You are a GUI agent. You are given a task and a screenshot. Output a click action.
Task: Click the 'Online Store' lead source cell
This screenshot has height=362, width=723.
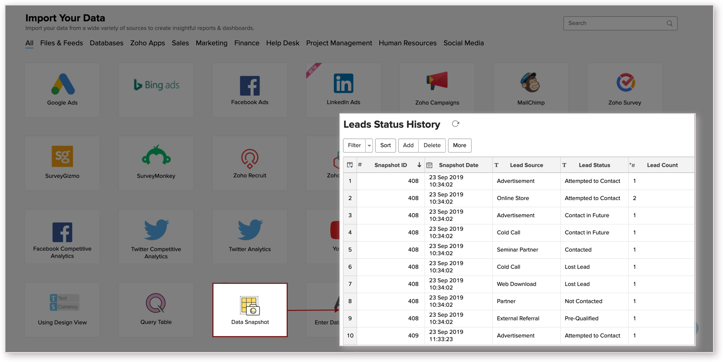tap(526, 198)
